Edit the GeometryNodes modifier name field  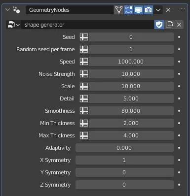click(x=70, y=10)
